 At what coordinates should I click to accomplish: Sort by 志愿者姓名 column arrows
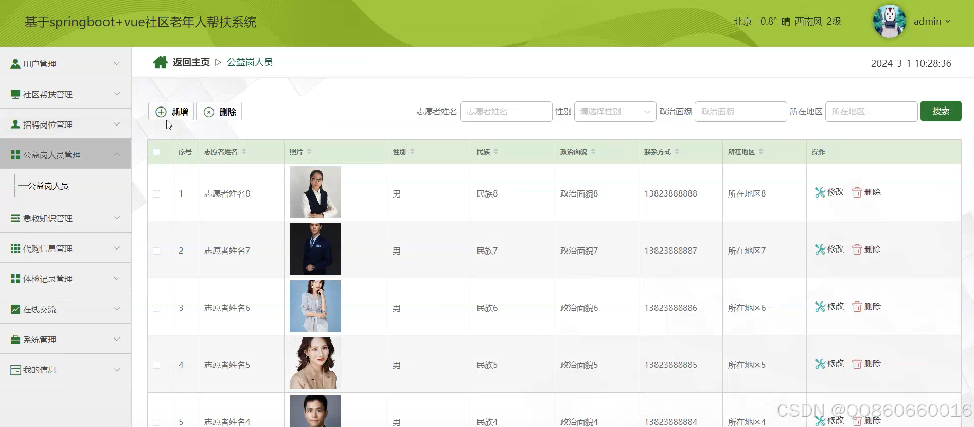pos(244,152)
